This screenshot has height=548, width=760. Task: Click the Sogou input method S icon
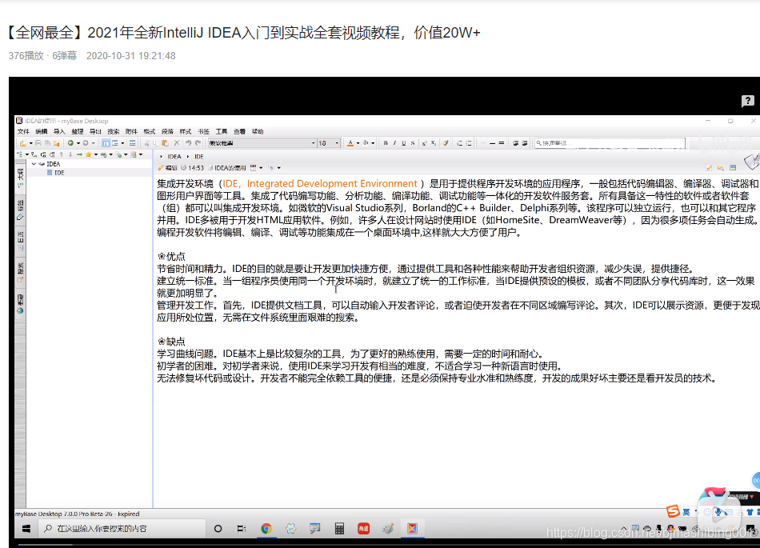[673, 511]
